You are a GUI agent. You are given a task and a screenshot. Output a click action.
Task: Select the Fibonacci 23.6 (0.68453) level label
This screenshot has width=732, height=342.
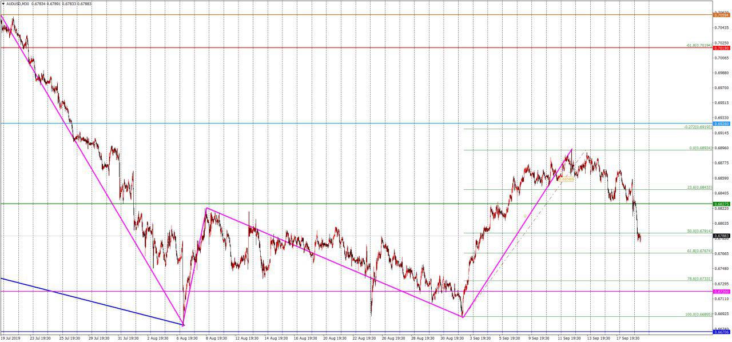[699, 187]
